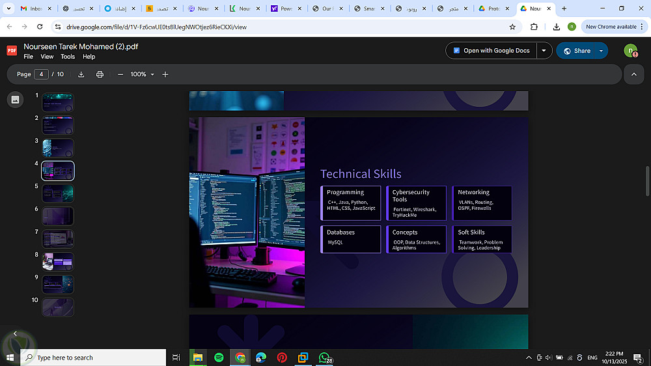Expand the Open with dropdown arrow
The image size is (651, 366).
click(544, 51)
